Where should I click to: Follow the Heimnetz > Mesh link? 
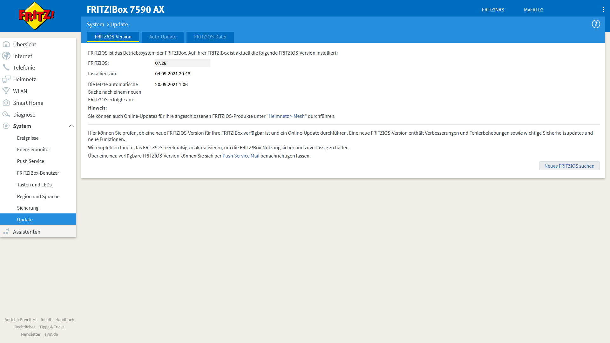coord(286,116)
